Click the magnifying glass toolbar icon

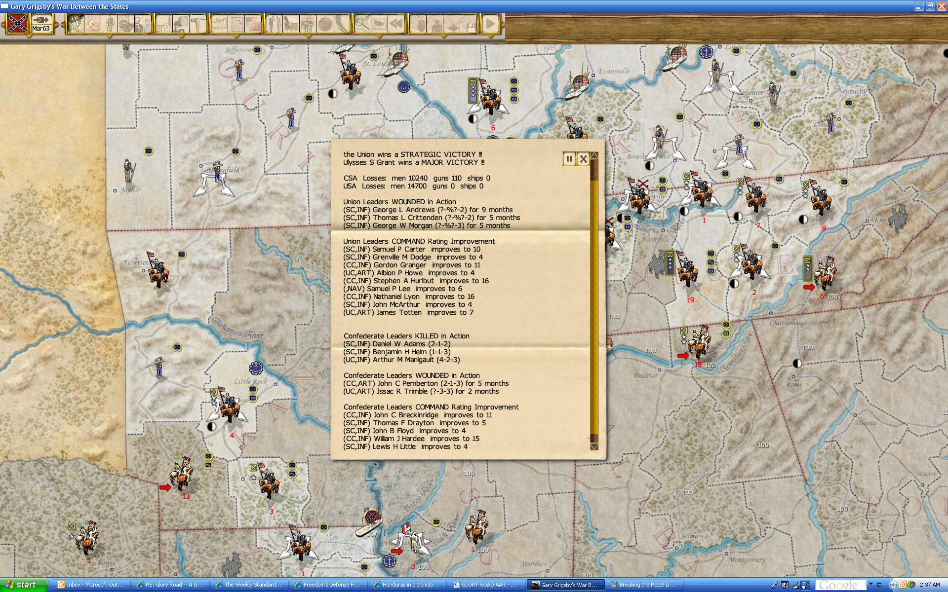(x=363, y=24)
